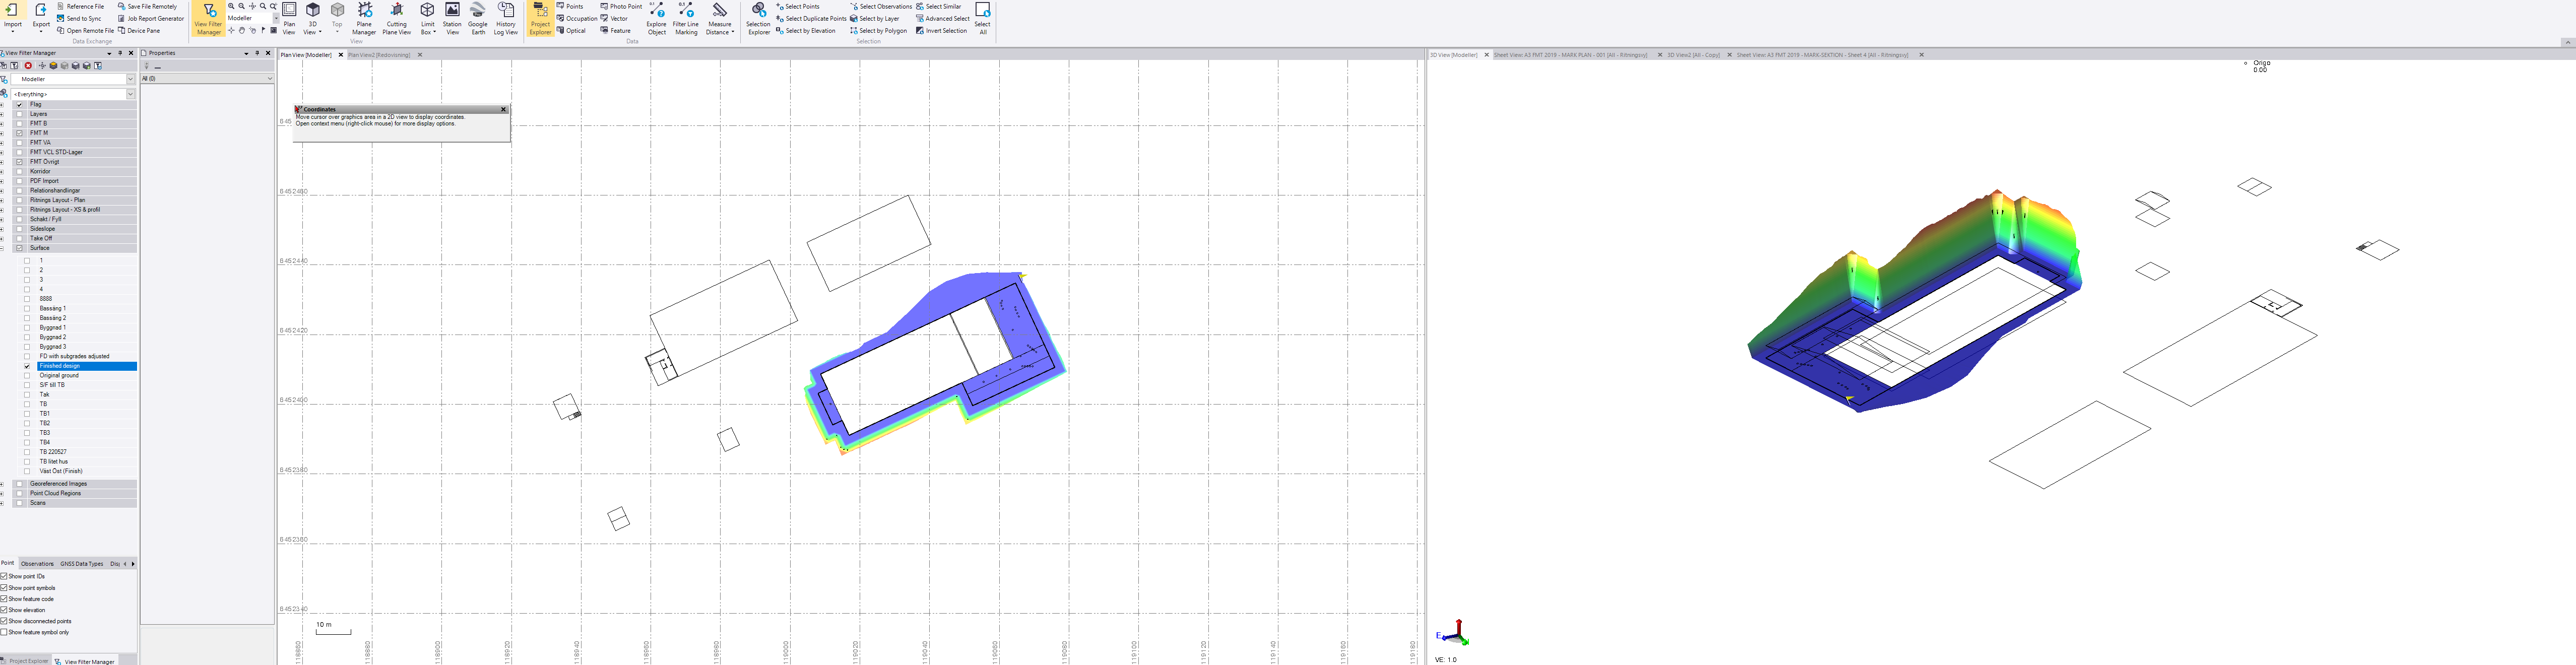This screenshot has width=2576, height=665.
Task: Enable the Original ground surface checkbox
Action: 27,375
